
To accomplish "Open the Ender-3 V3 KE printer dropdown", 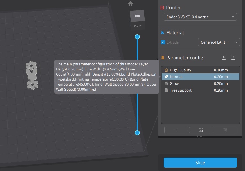I will point(200,17).
